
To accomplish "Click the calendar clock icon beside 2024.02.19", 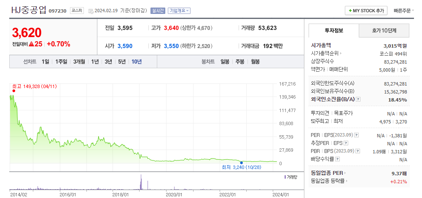I will (91, 11).
